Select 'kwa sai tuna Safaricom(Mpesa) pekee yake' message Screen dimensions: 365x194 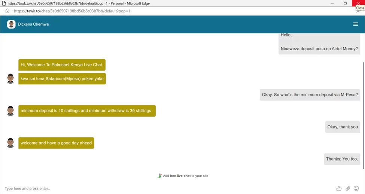(x=62, y=79)
